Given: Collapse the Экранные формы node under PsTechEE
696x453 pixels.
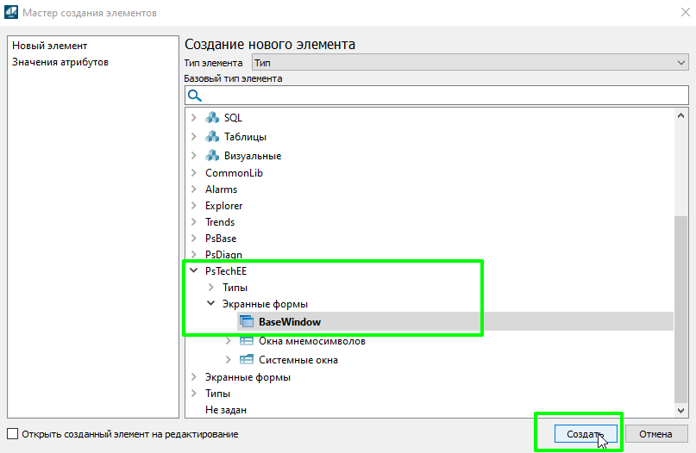Looking at the screenshot, I should (211, 304).
